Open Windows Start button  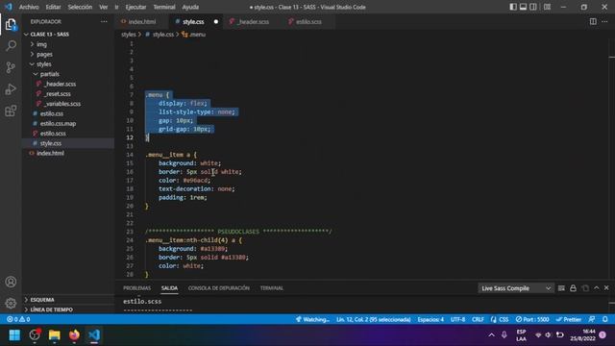[x=14, y=335]
